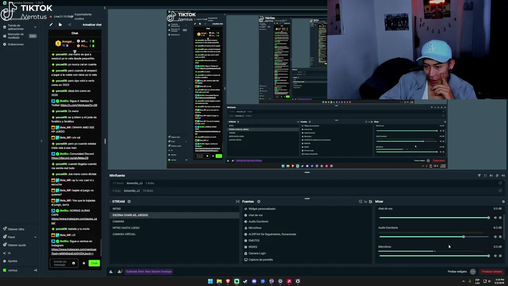Select the Camara Logic source

(x=308, y=253)
